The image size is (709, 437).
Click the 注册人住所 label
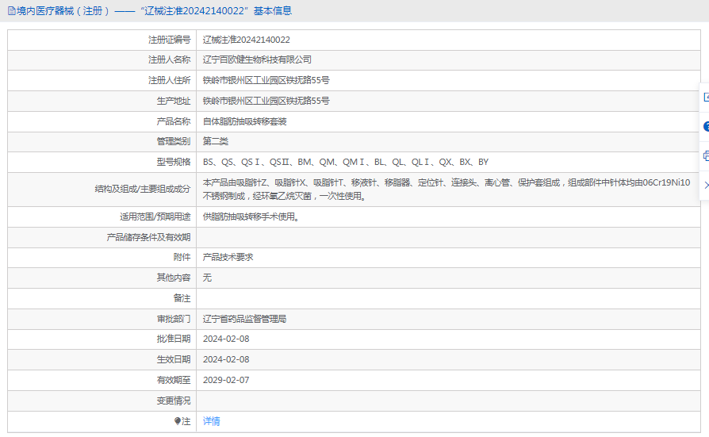coord(169,81)
